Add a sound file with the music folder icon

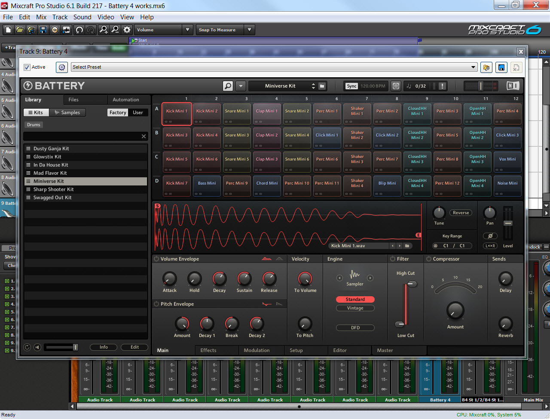(x=31, y=30)
